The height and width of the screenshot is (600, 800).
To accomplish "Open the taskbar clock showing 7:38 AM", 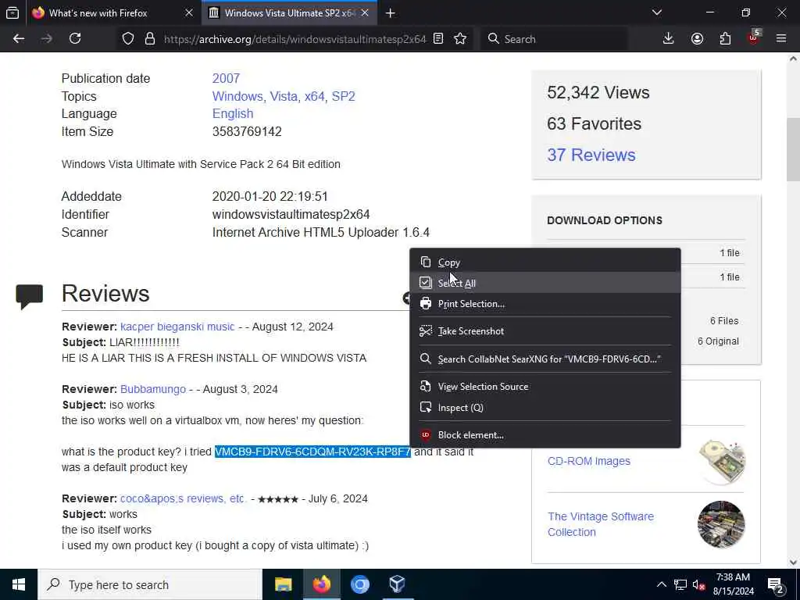I will (x=733, y=584).
